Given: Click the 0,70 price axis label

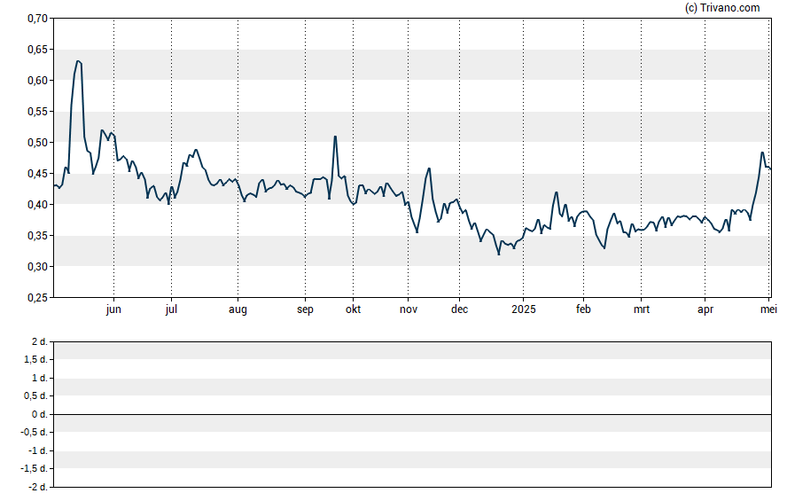Looking at the screenshot, I should click(x=37, y=19).
